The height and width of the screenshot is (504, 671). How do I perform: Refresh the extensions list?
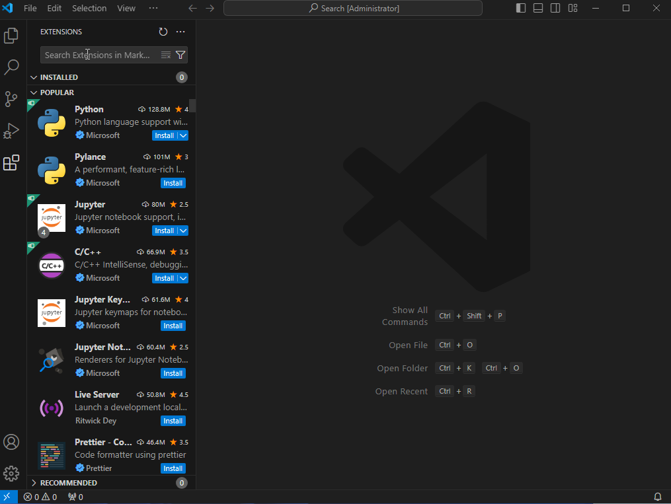point(163,32)
